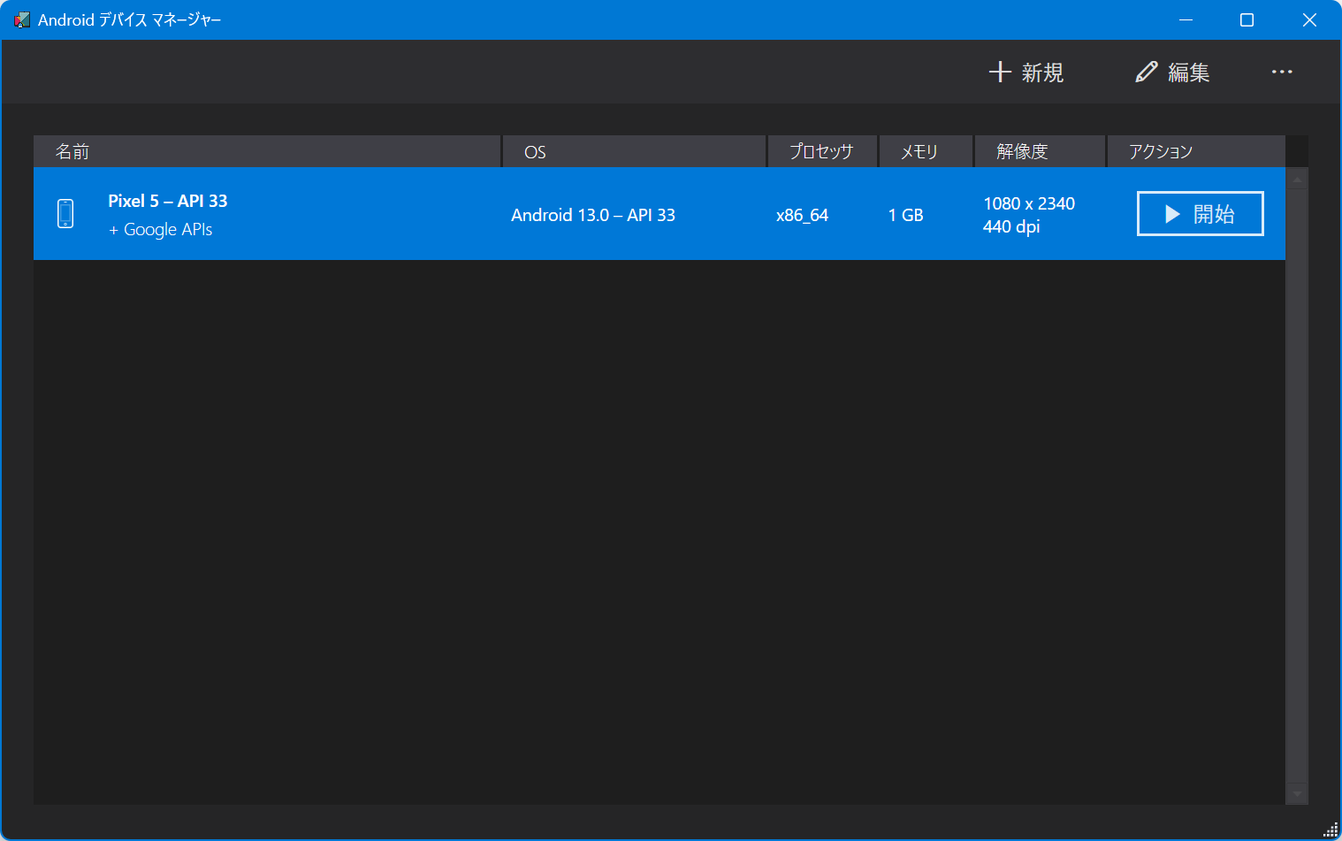Click the Android 13.0 – API 33 cell
Image resolution: width=1342 pixels, height=841 pixels.
tap(593, 215)
